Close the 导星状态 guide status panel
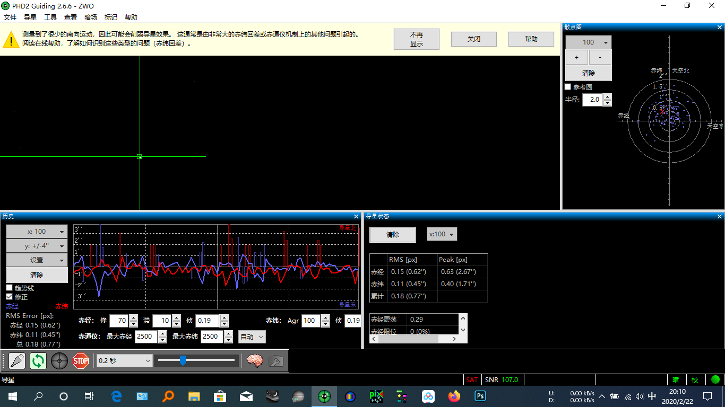This screenshot has height=407, width=725. click(720, 216)
